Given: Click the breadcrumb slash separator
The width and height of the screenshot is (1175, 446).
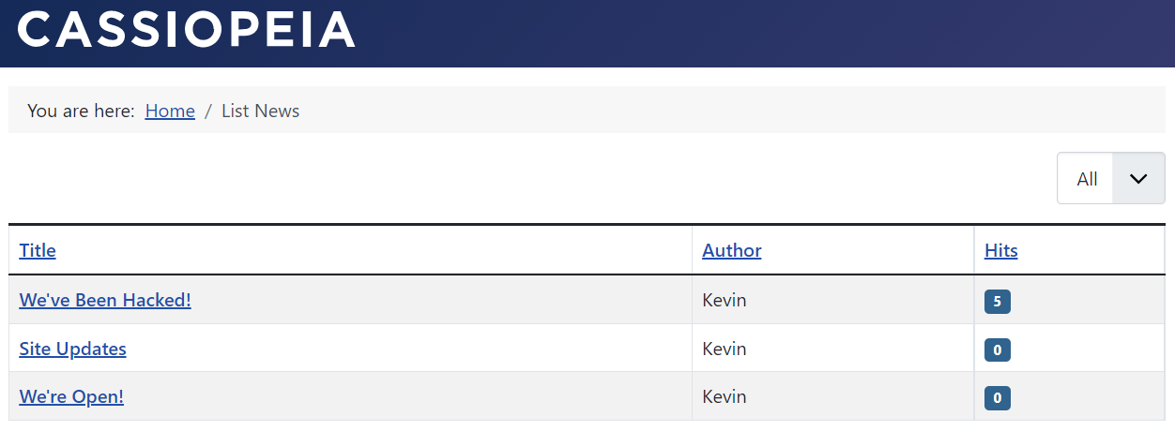Looking at the screenshot, I should coord(208,111).
